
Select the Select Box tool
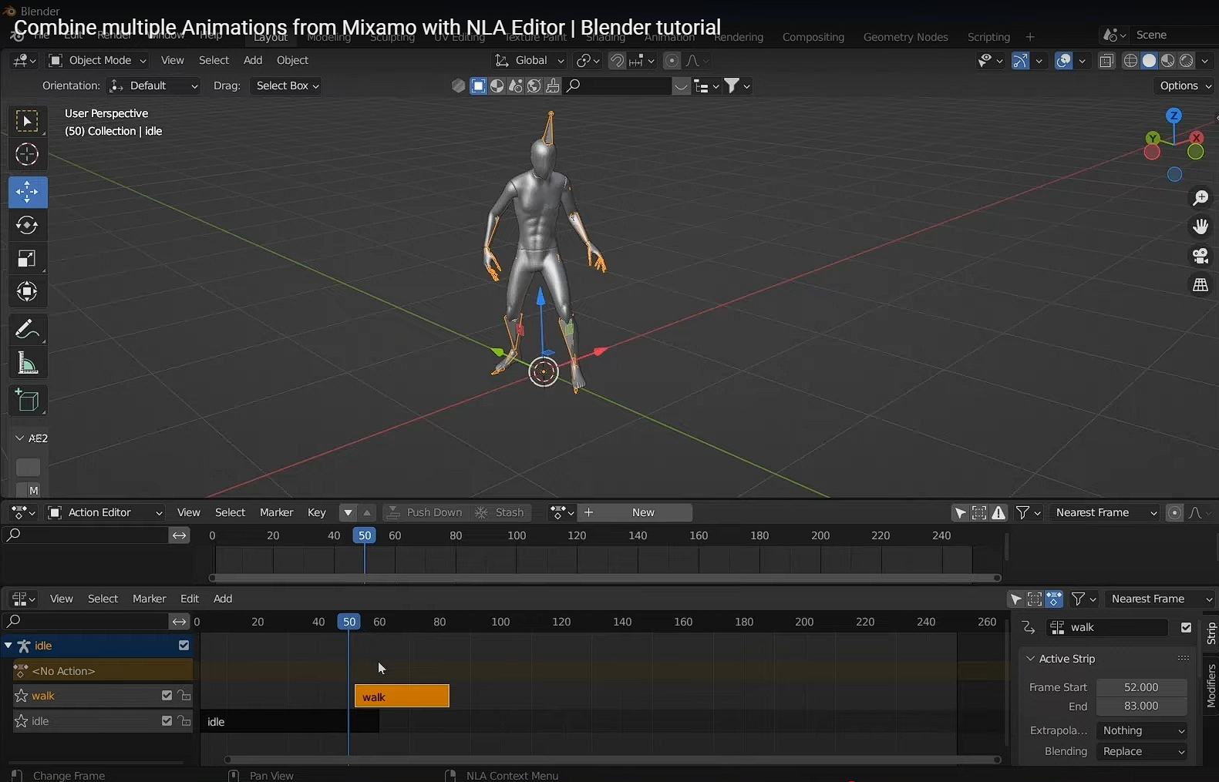click(x=28, y=121)
